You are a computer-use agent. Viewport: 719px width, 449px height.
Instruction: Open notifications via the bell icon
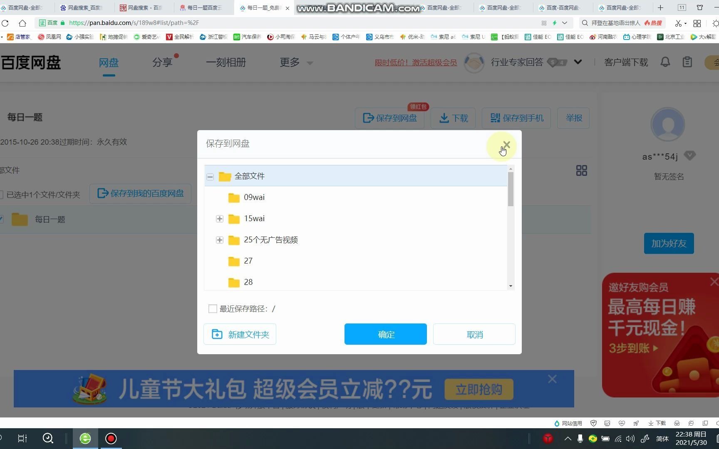click(x=665, y=62)
